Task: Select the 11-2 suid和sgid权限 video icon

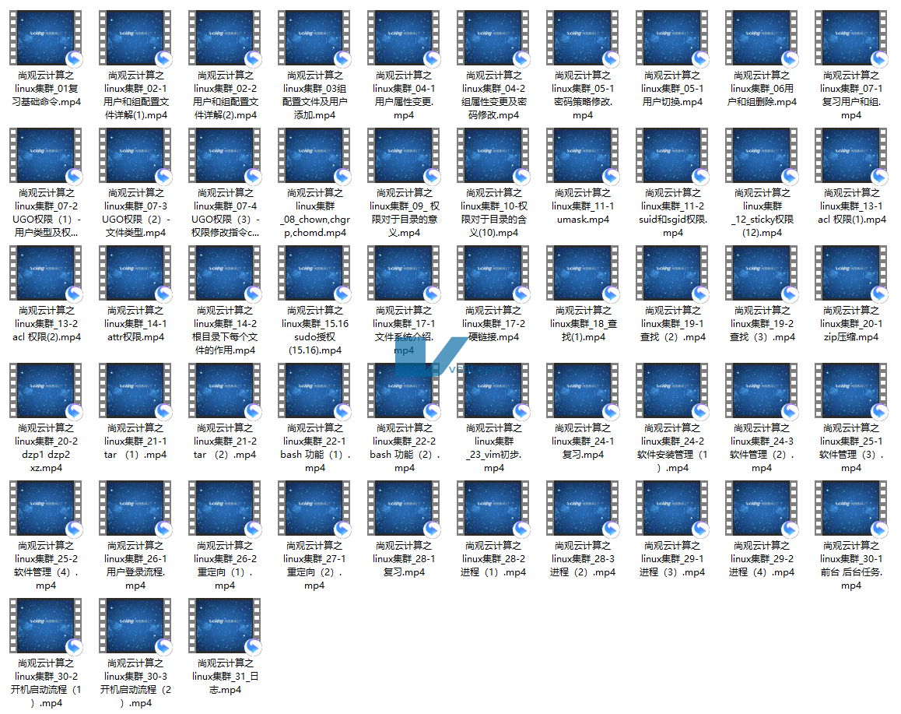Action: coord(672,155)
